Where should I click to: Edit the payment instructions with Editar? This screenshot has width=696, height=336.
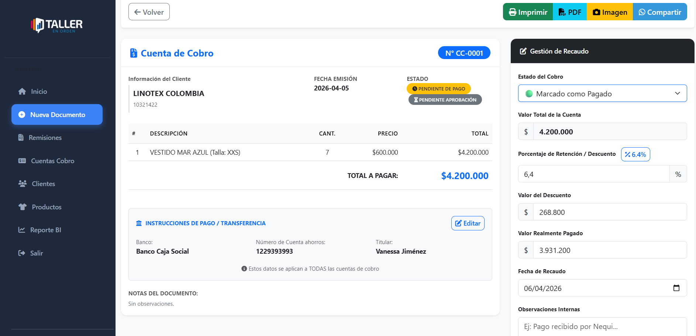(x=468, y=223)
